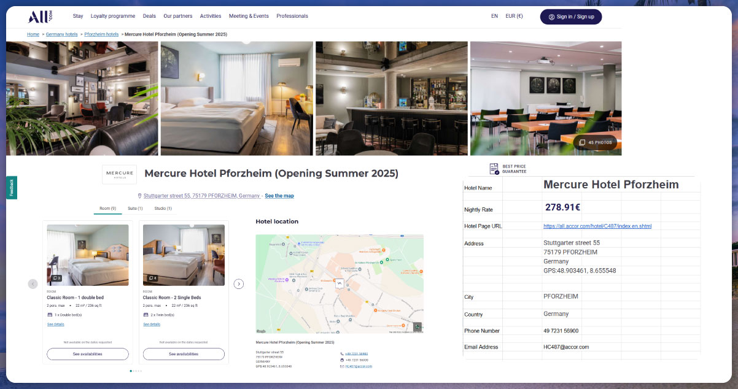Select the 49 7231 56900 phone cell

[x=561, y=331]
